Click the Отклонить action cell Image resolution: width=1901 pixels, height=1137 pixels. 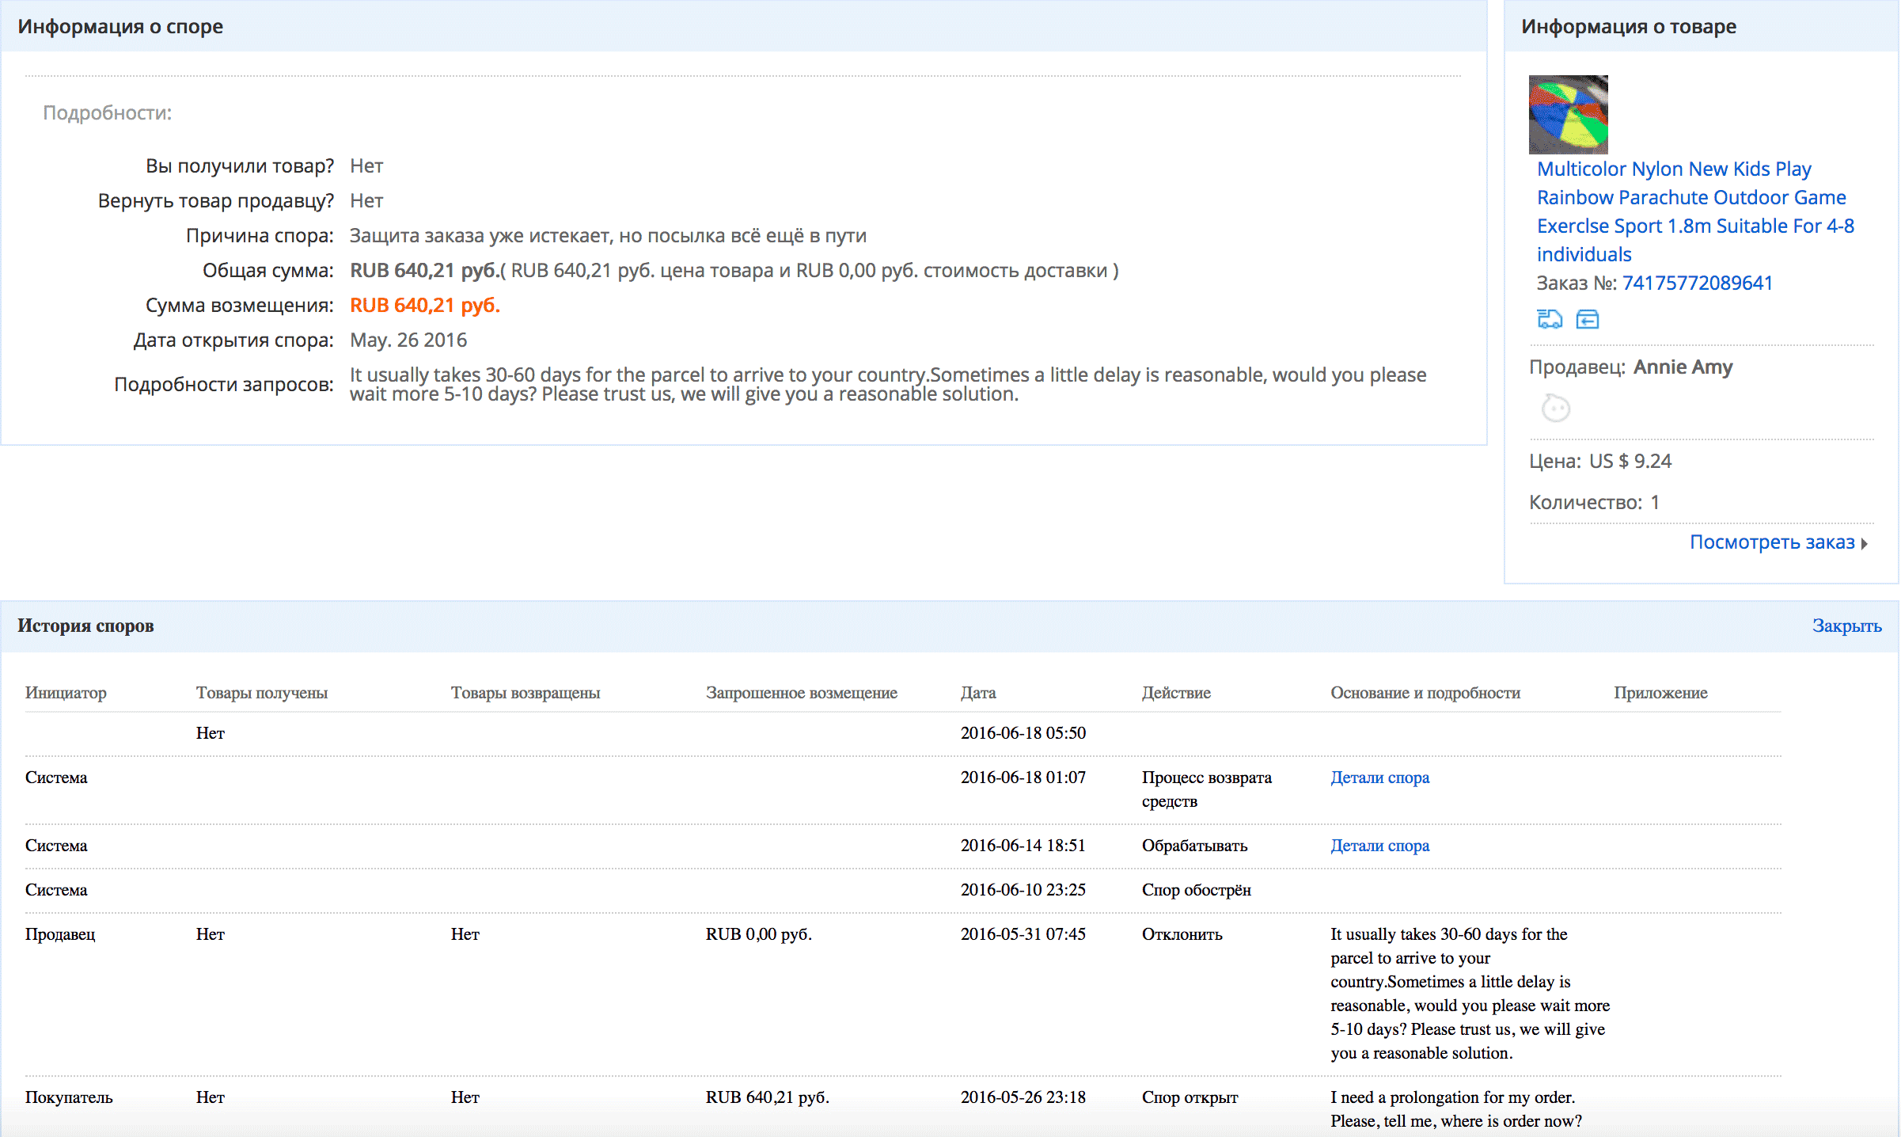[1182, 934]
